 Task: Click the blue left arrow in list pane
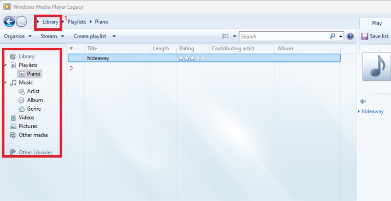[363, 101]
